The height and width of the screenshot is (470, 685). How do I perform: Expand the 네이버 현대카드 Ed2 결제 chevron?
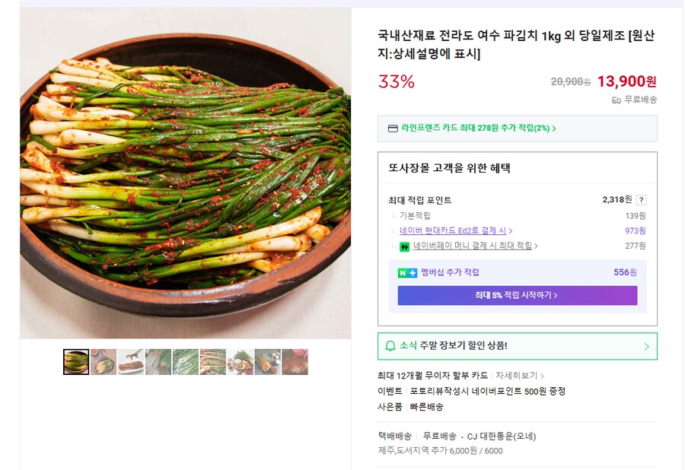(512, 230)
